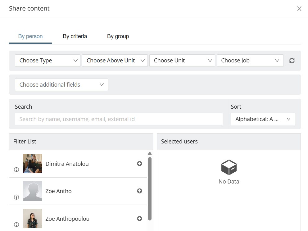
Task: Switch to the By criteria tab
Action: [75, 36]
